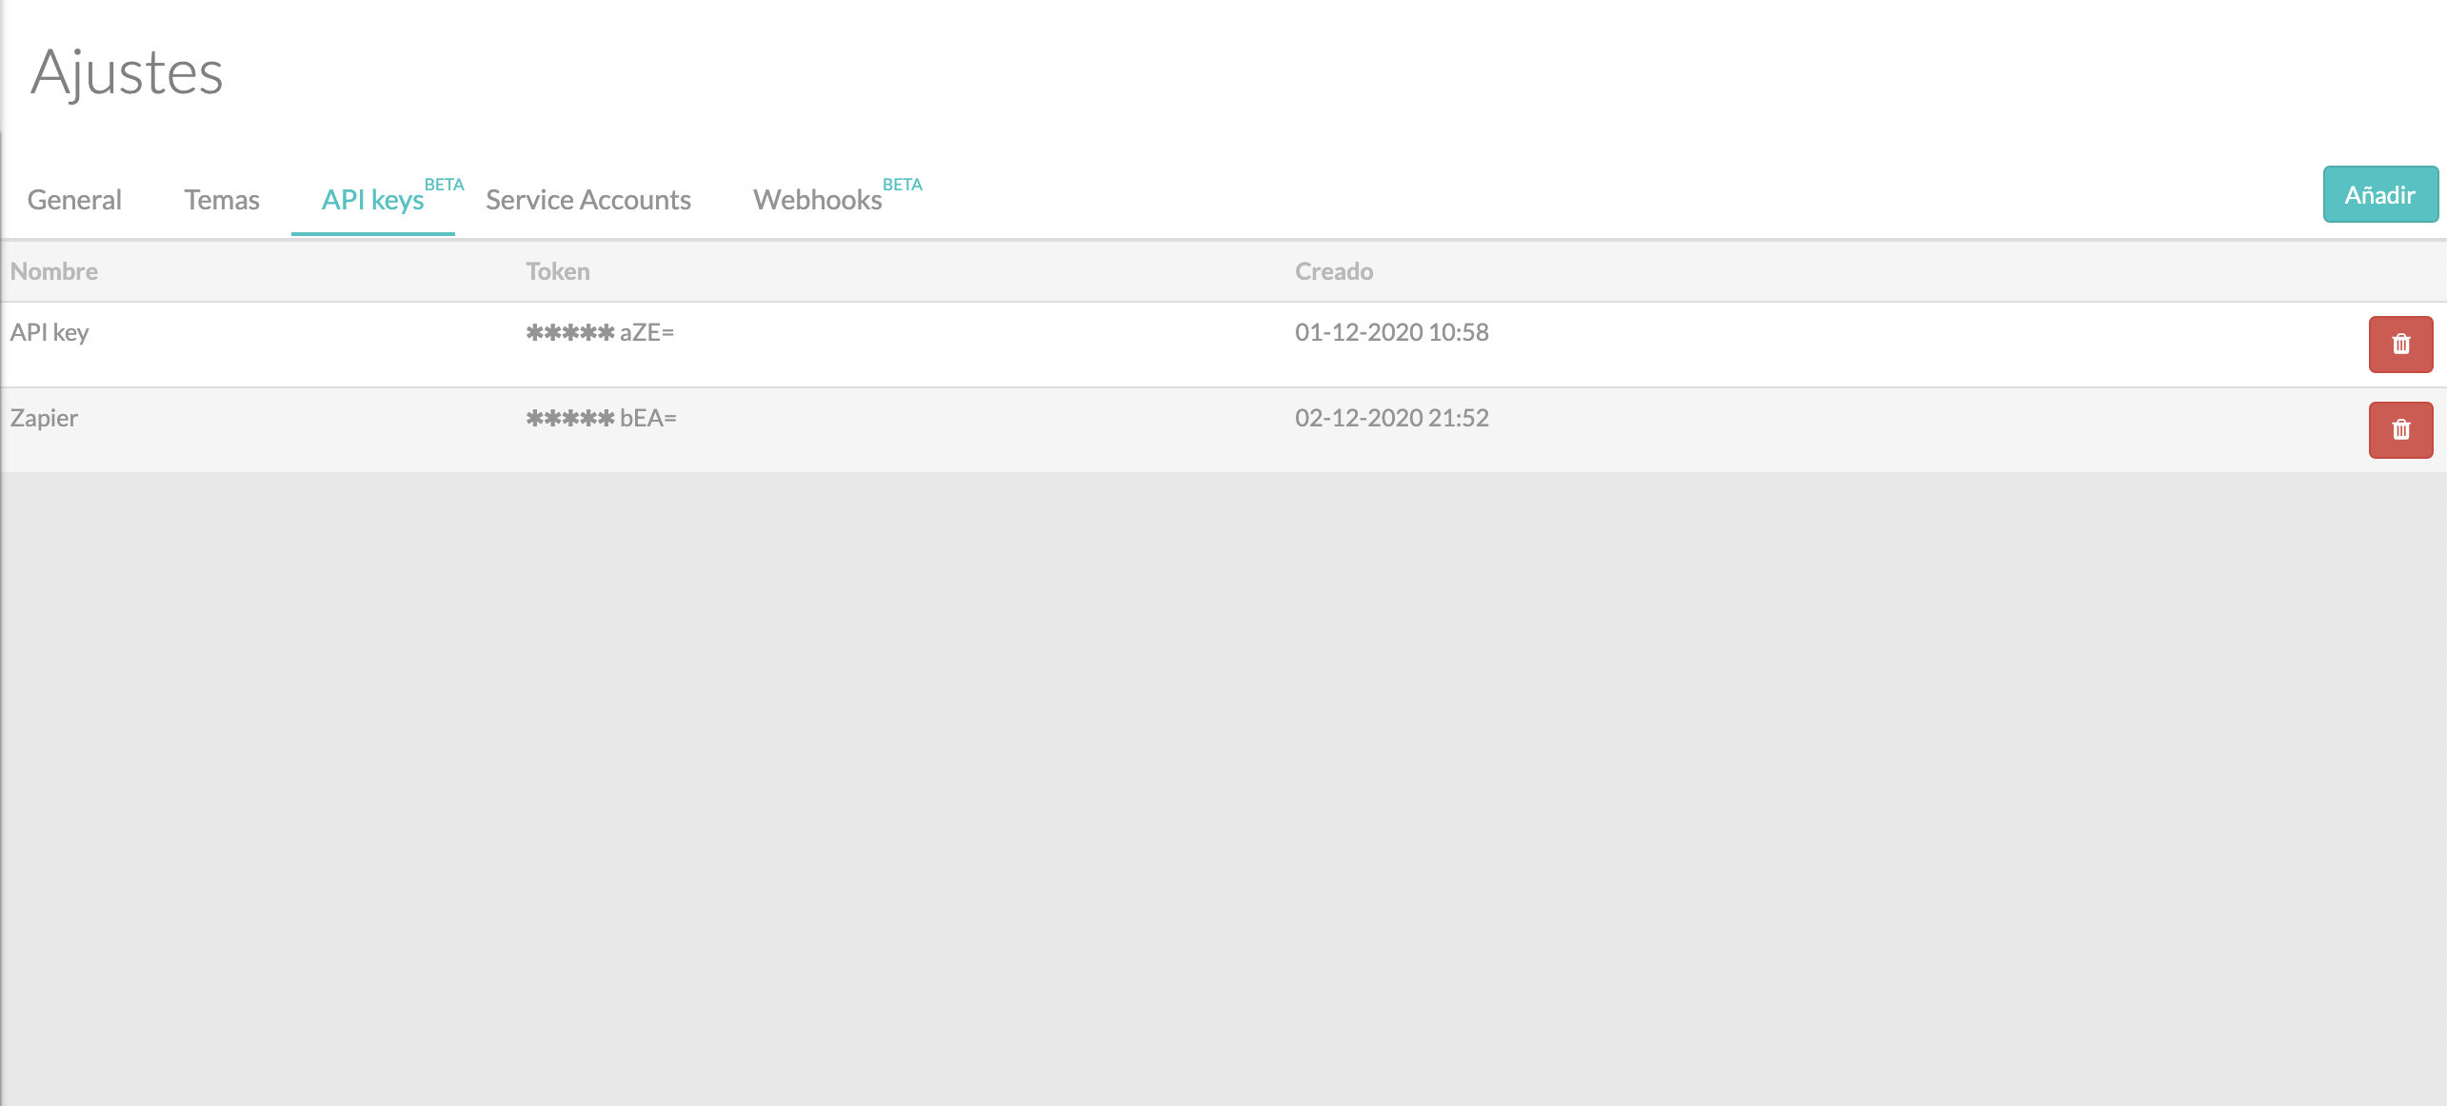Select the API keys tab

point(373,200)
